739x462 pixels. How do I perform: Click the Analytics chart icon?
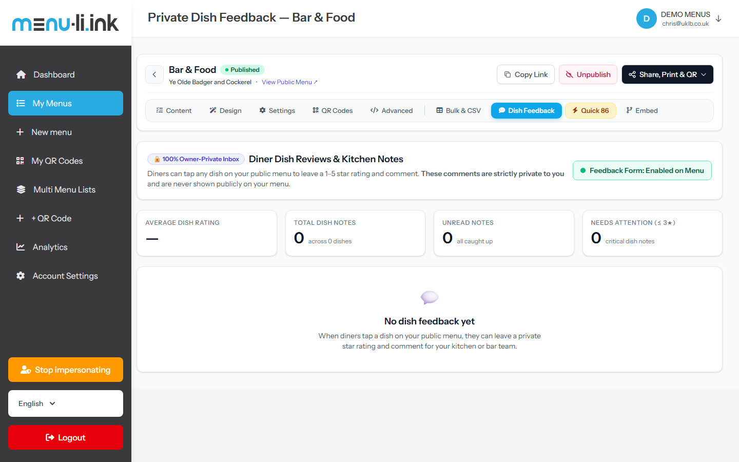(21, 247)
